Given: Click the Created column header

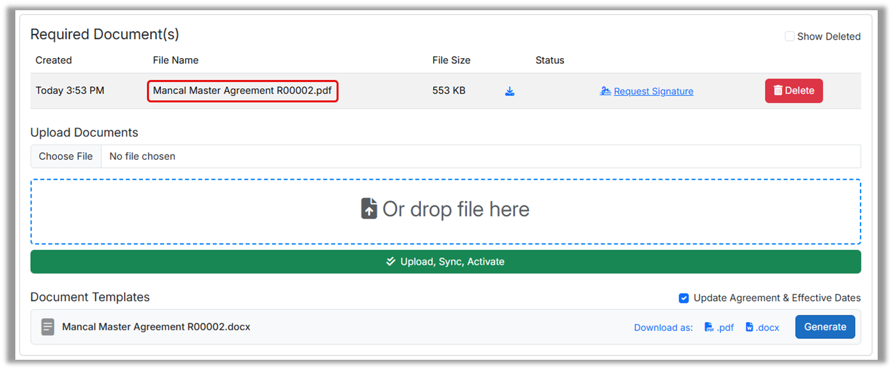Looking at the screenshot, I should coord(54,60).
